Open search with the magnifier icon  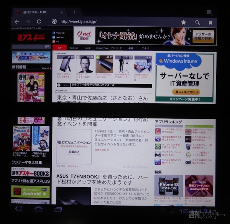tap(197, 23)
